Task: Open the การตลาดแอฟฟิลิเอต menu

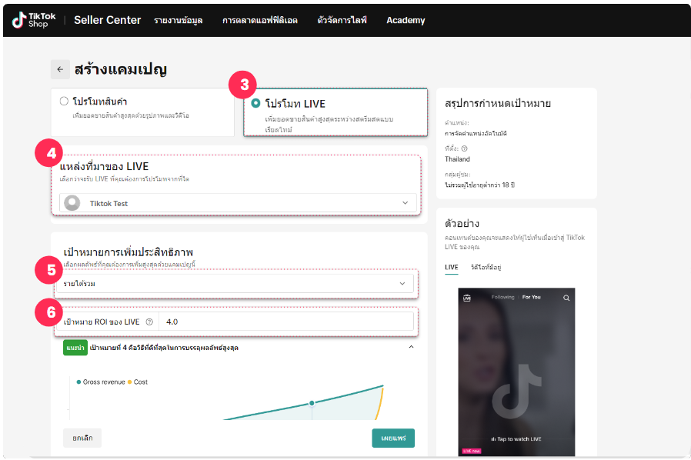Action: (260, 20)
